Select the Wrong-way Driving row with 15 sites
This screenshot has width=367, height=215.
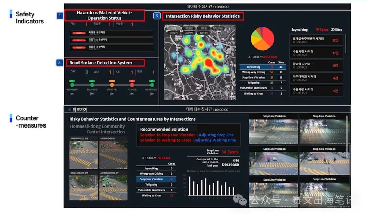(263, 72)
